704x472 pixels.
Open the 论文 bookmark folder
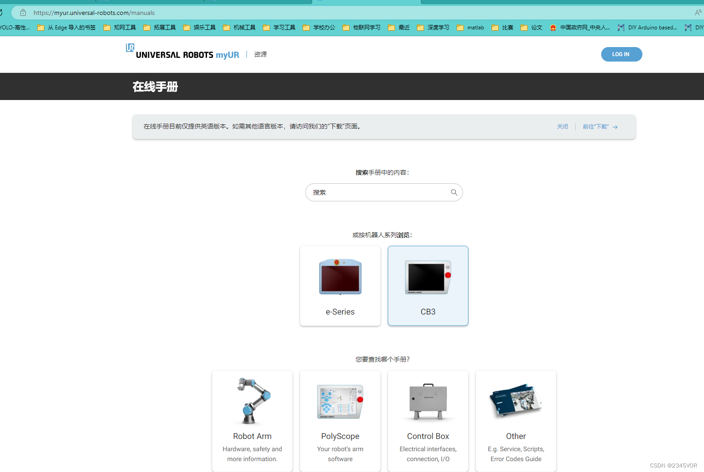pos(531,28)
